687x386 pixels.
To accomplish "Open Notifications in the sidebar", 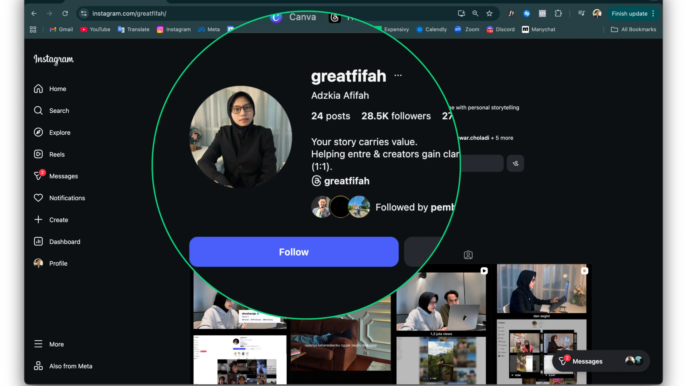I will (59, 198).
